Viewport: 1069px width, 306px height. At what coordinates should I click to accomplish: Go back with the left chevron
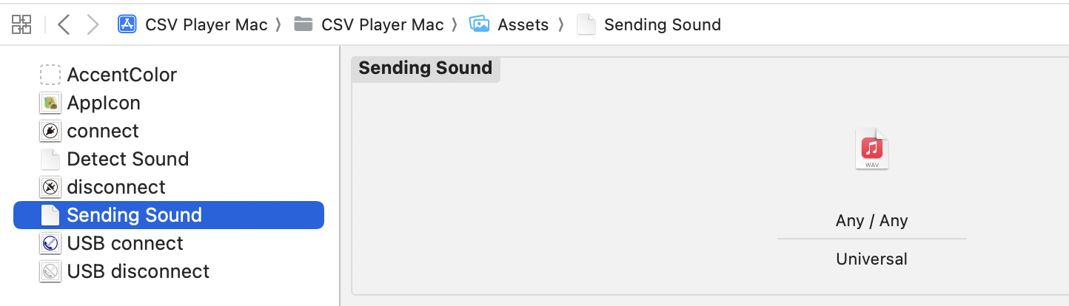[x=64, y=24]
